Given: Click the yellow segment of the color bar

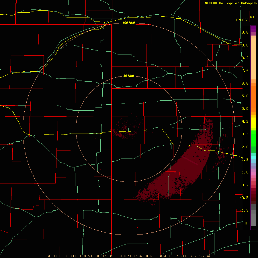Looking at the screenshot, I should click(253, 123).
